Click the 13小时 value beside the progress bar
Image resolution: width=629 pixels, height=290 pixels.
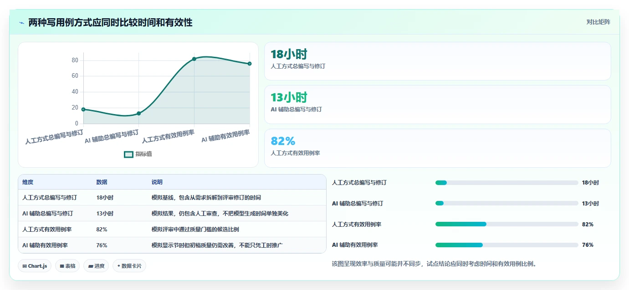[x=590, y=203]
